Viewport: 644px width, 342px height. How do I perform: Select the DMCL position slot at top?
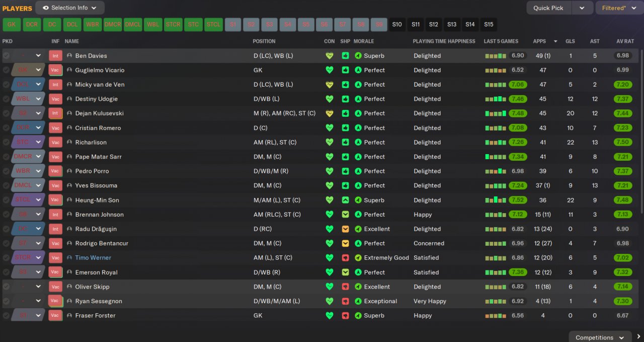tap(133, 24)
